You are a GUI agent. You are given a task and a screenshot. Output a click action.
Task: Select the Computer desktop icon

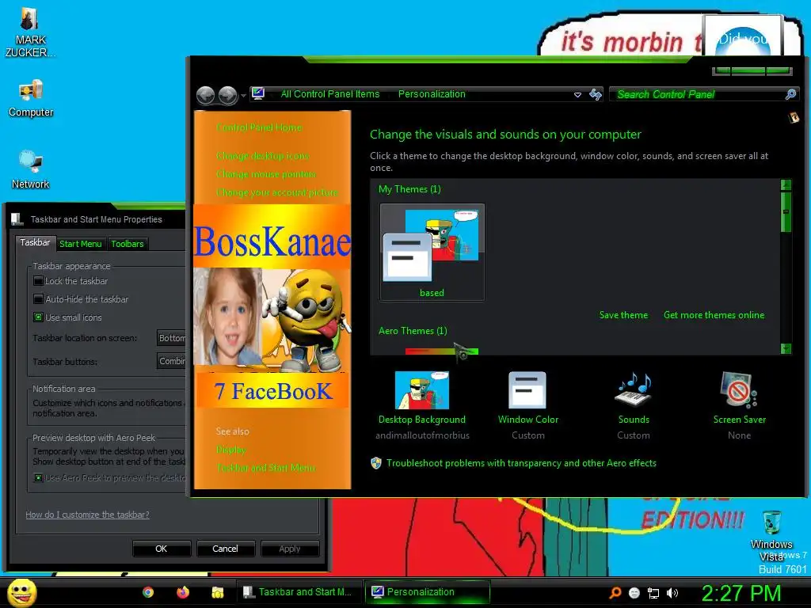(31, 98)
